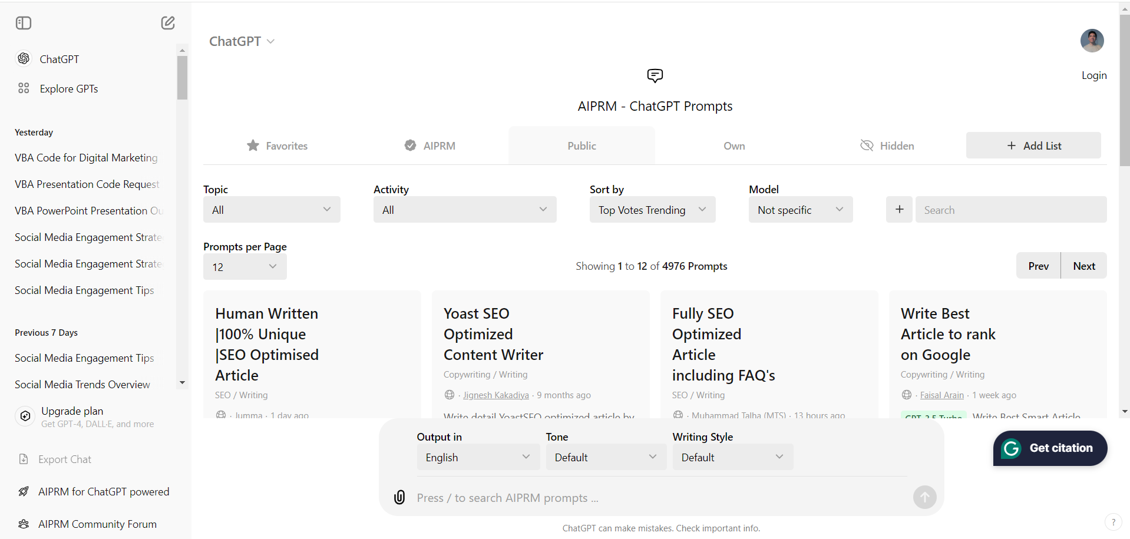Click the plus button beside Search field
The image size is (1130, 539).
click(899, 210)
